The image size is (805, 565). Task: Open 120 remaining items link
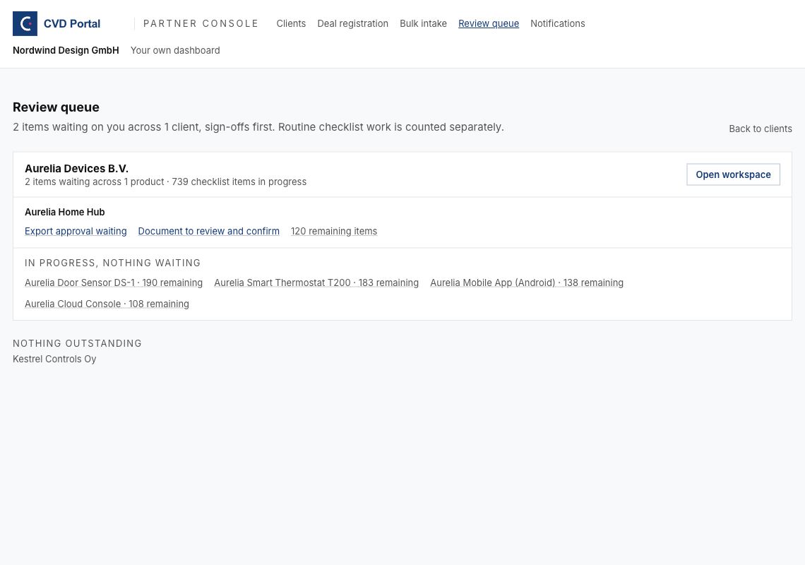[x=334, y=231]
